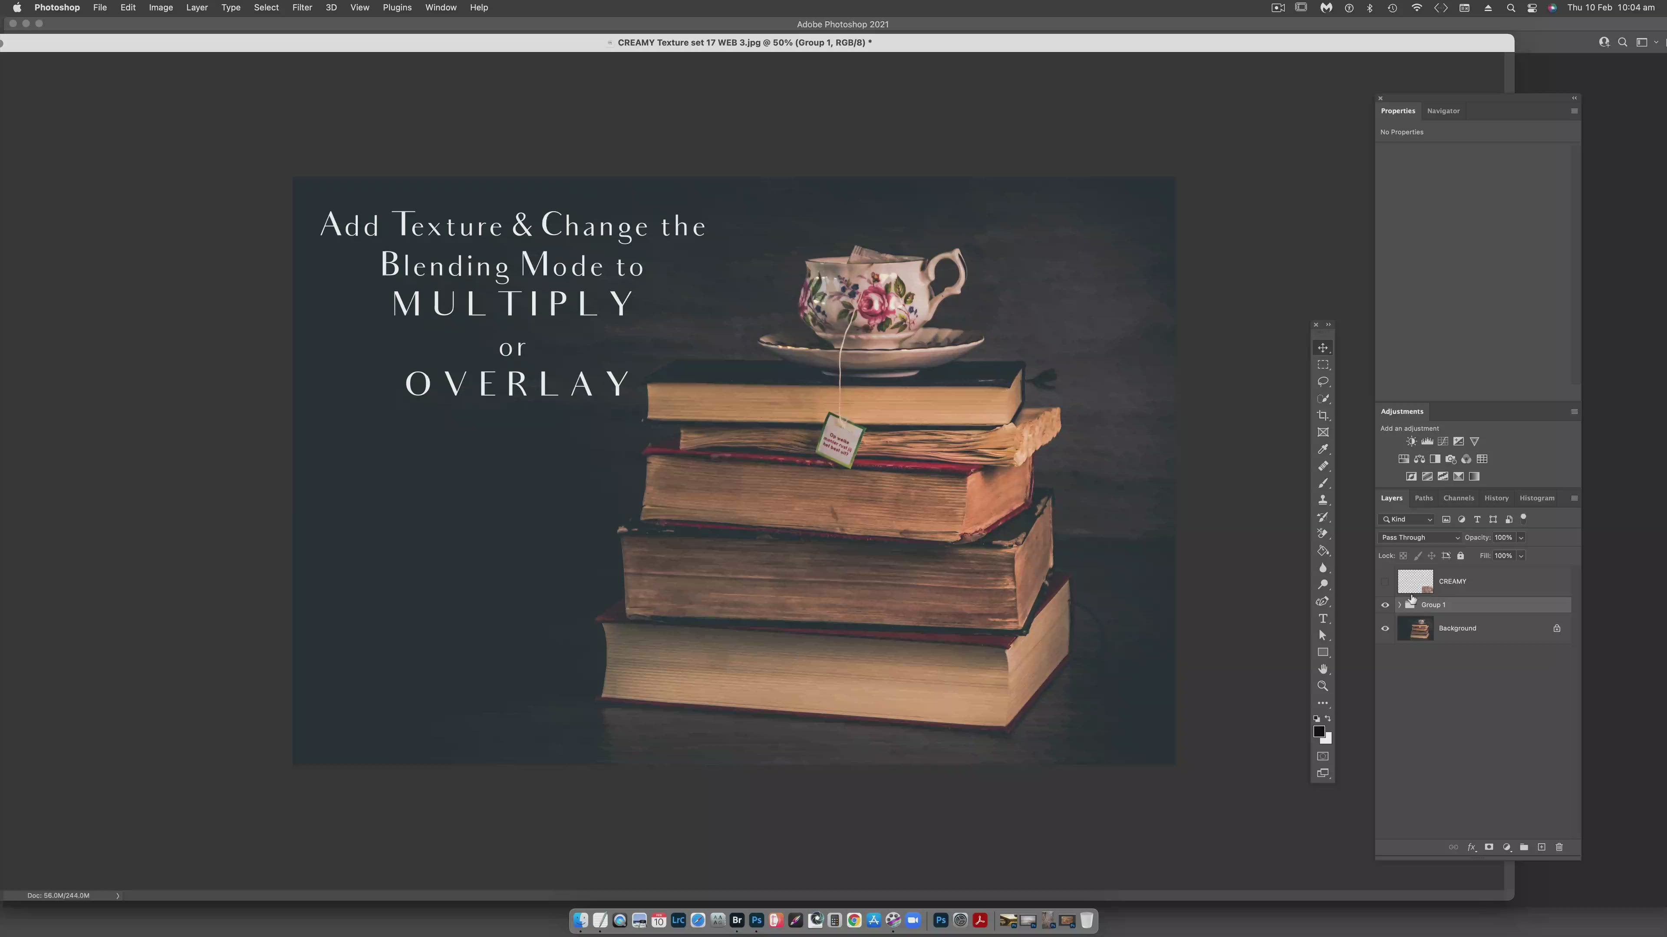Click the delete layer trash icon
This screenshot has height=937, width=1667.
(x=1559, y=847)
